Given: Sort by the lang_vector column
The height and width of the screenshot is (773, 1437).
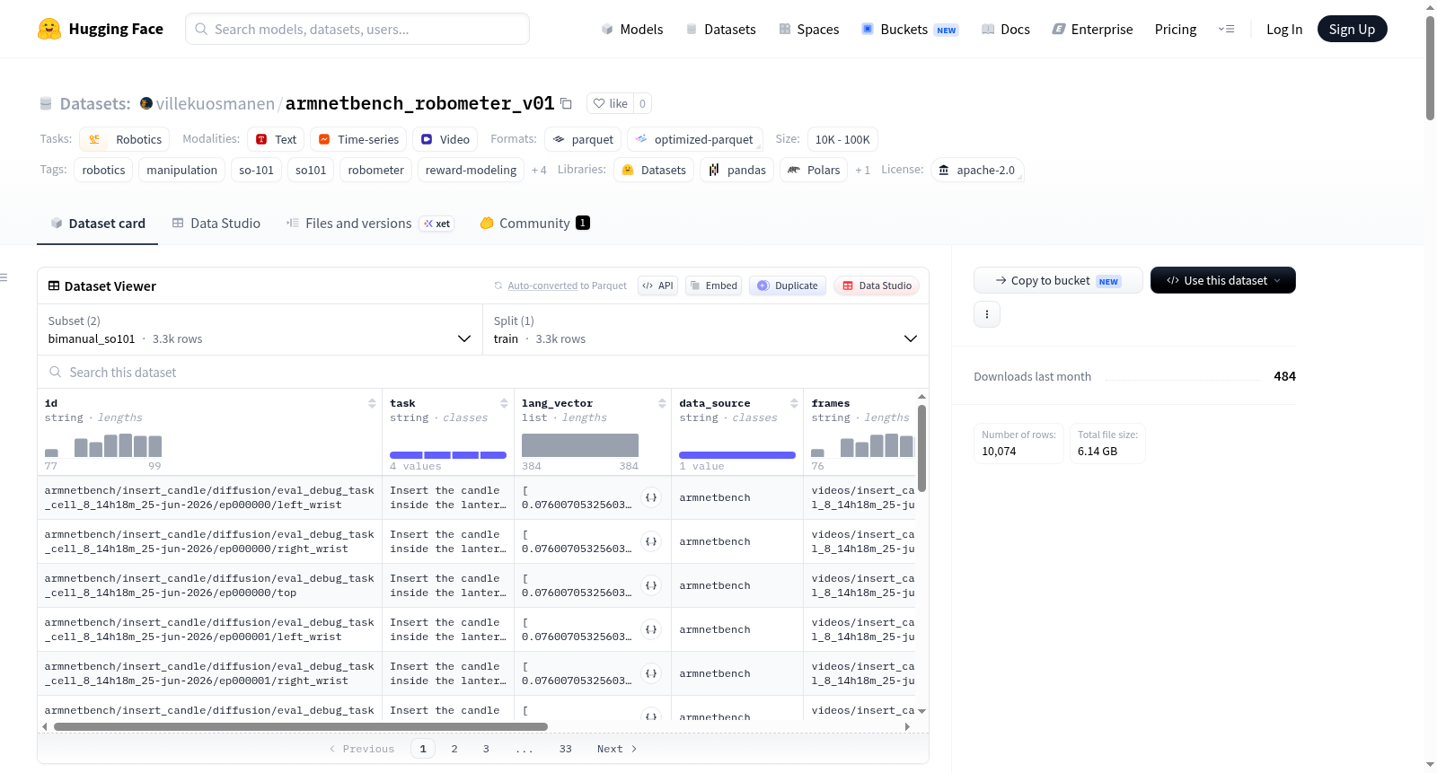Looking at the screenshot, I should (x=662, y=403).
